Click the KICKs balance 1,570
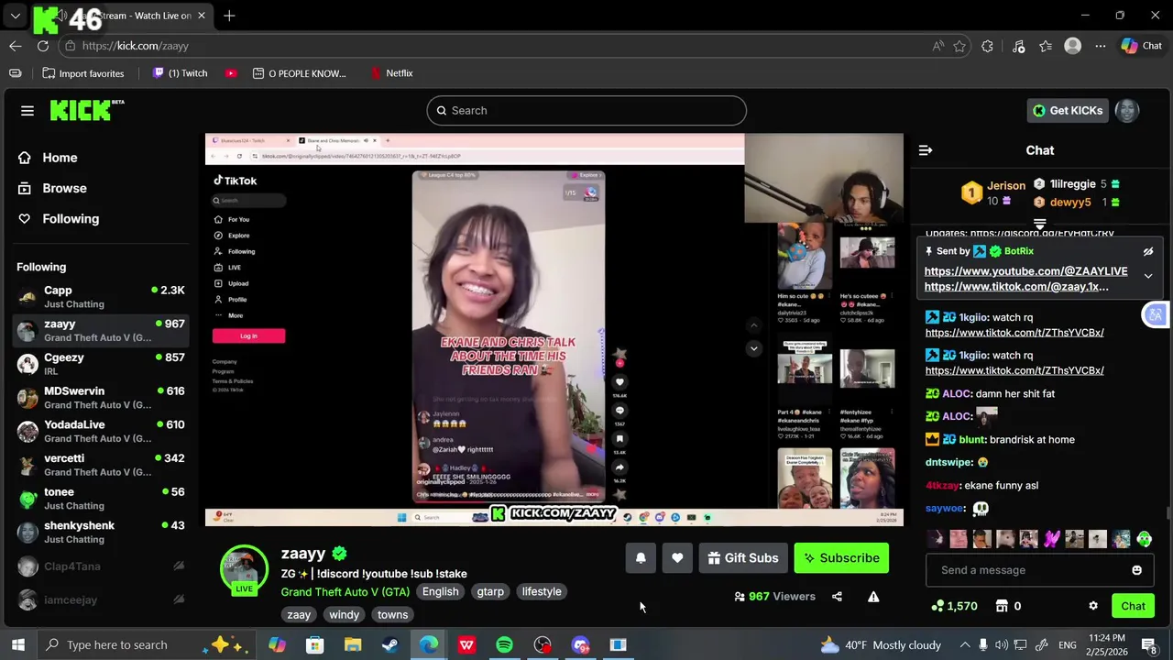Image resolution: width=1173 pixels, height=660 pixels. tap(954, 606)
